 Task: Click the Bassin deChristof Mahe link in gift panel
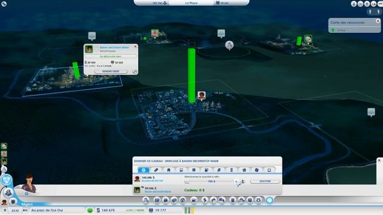point(158,192)
